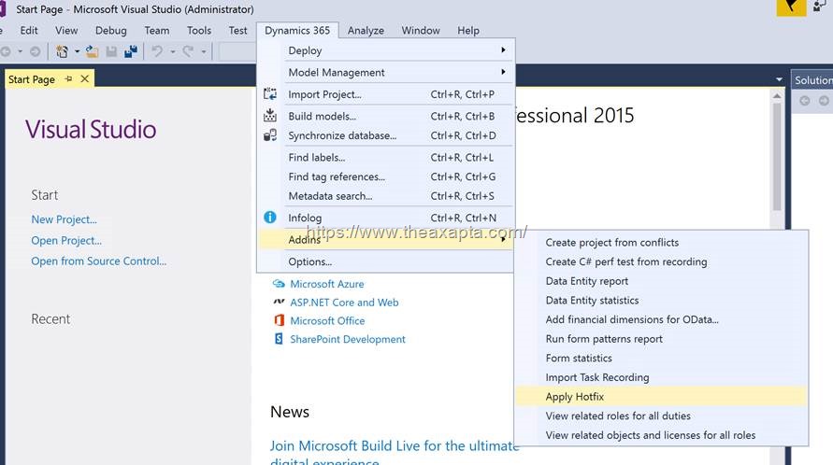Click the New Project link
Screen dimensions: 833x465
point(64,219)
